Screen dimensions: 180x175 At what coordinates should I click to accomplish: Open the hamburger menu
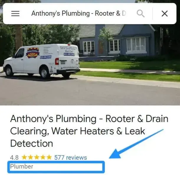pyautogui.click(x=15, y=14)
